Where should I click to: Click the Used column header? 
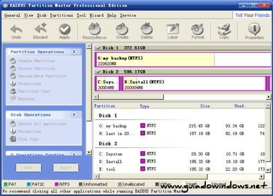(x=239, y=106)
